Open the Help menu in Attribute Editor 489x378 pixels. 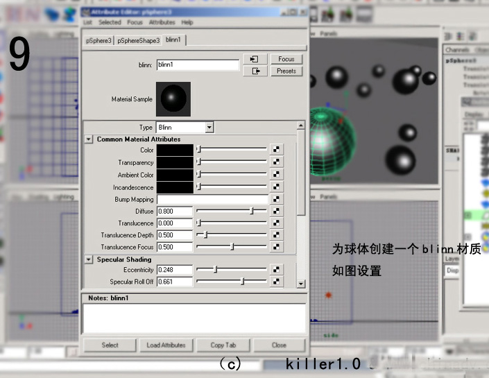[187, 22]
